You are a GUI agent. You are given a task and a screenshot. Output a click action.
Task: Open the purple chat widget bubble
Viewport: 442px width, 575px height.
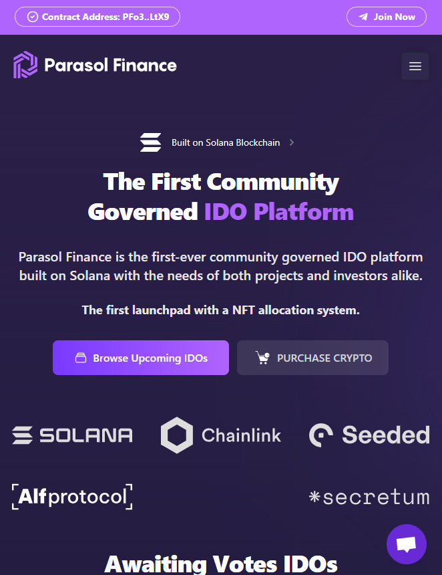[x=406, y=544]
